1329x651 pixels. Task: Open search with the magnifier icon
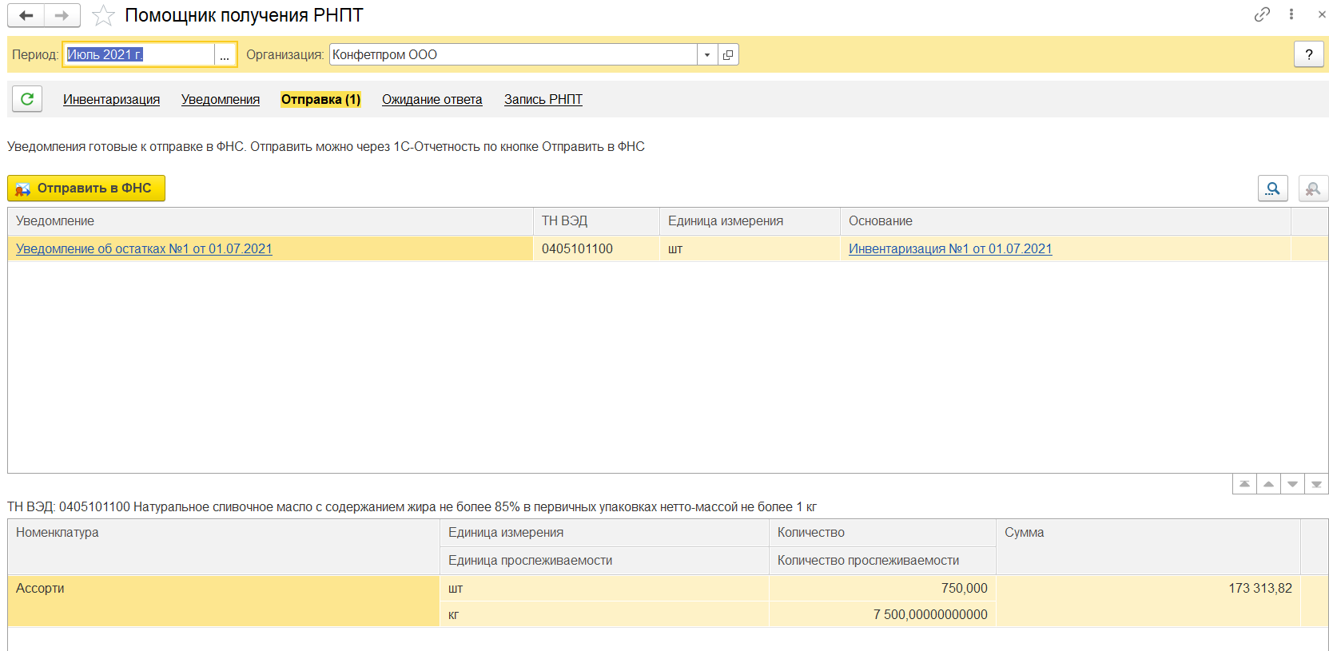coord(1272,189)
